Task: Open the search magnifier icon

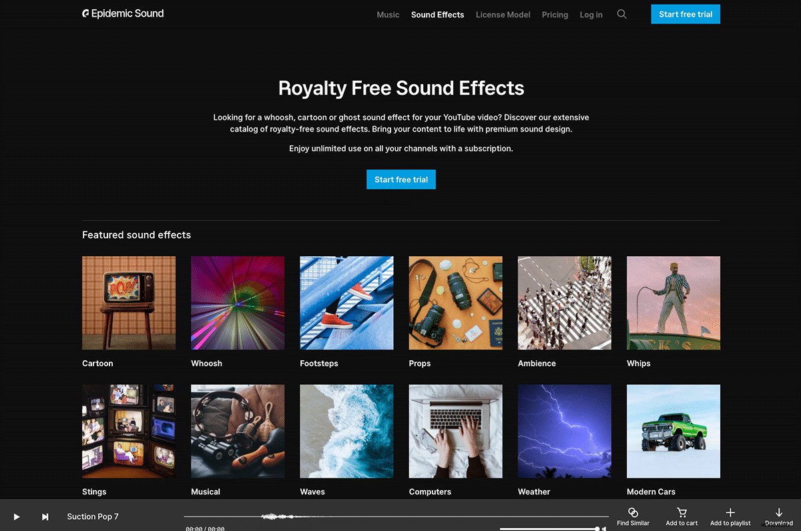Action: pos(621,13)
